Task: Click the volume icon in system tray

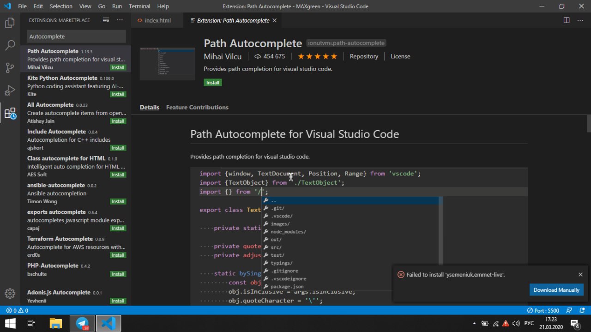Action: (x=516, y=323)
